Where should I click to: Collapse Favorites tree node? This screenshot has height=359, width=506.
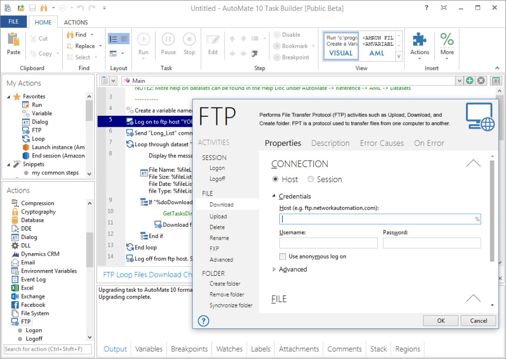[x=9, y=97]
